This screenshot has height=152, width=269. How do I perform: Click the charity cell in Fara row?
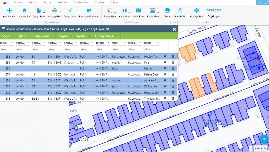point(119,63)
